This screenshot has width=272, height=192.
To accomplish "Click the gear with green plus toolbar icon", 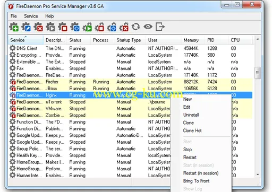I will [14, 27].
